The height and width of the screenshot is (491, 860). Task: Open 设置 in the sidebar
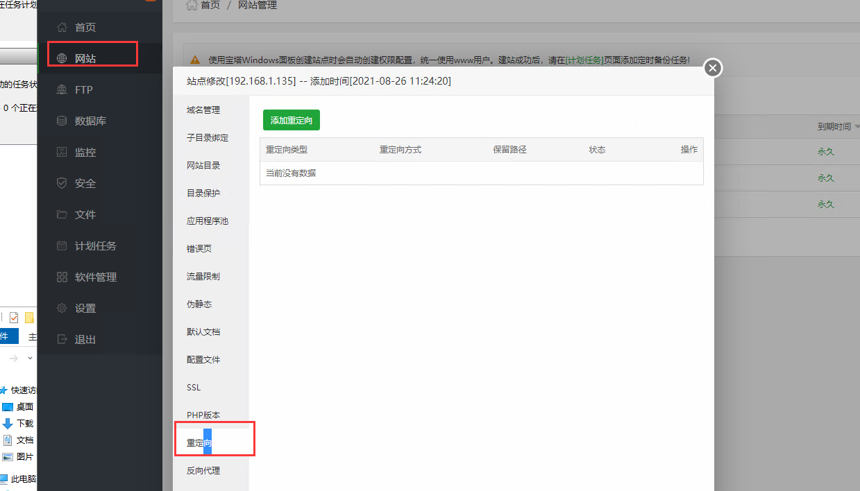85,309
